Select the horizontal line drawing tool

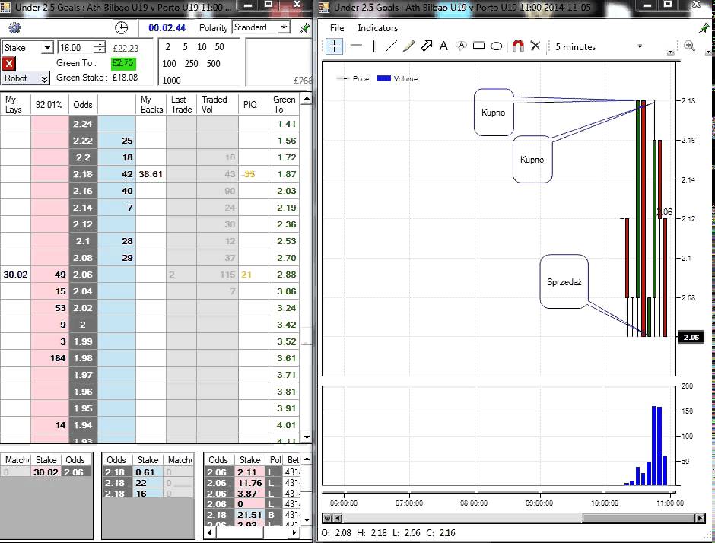coord(356,46)
